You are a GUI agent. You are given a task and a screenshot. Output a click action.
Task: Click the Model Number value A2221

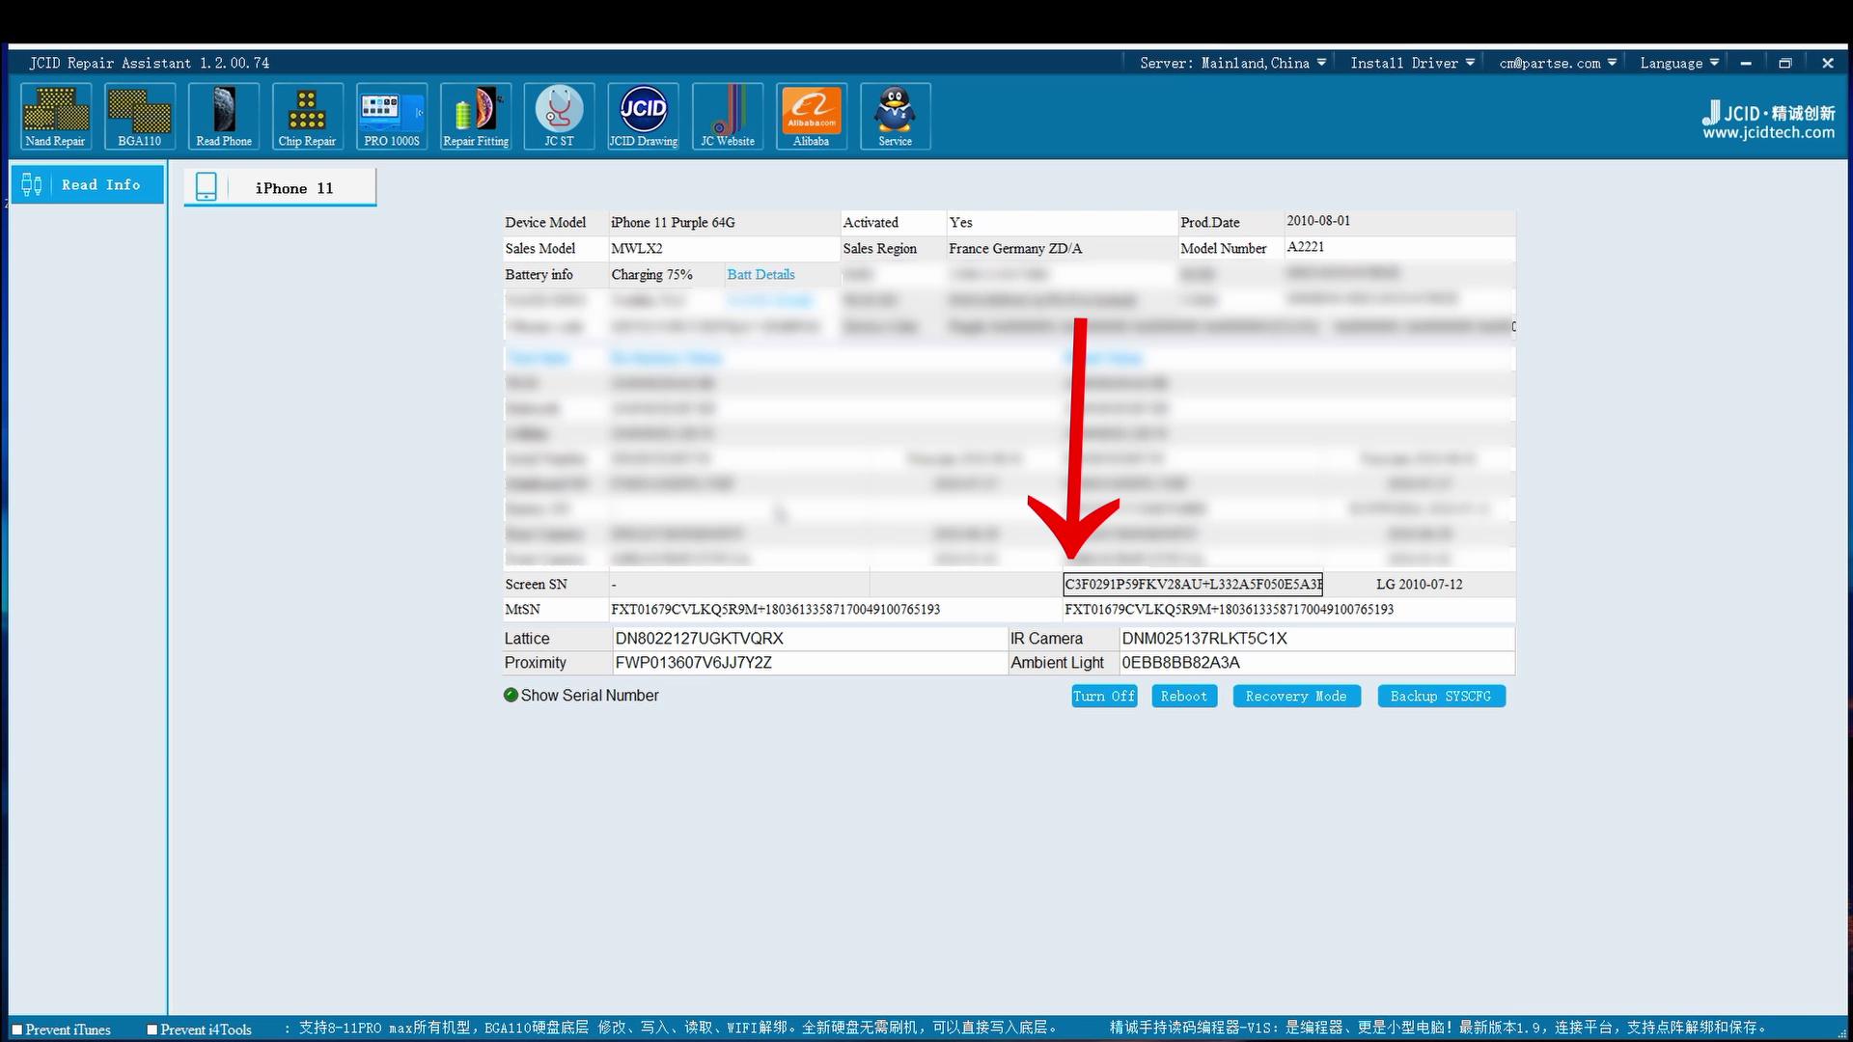pos(1306,247)
